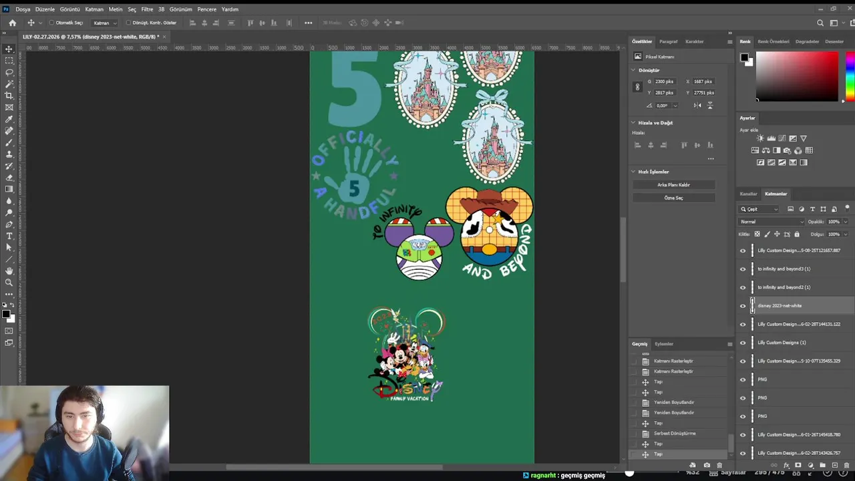Select the Pen tool
The height and width of the screenshot is (481, 855).
tap(9, 224)
